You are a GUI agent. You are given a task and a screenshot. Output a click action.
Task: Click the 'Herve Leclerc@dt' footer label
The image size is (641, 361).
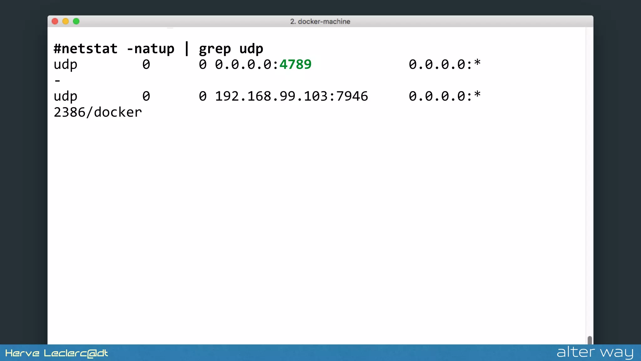pos(56,353)
